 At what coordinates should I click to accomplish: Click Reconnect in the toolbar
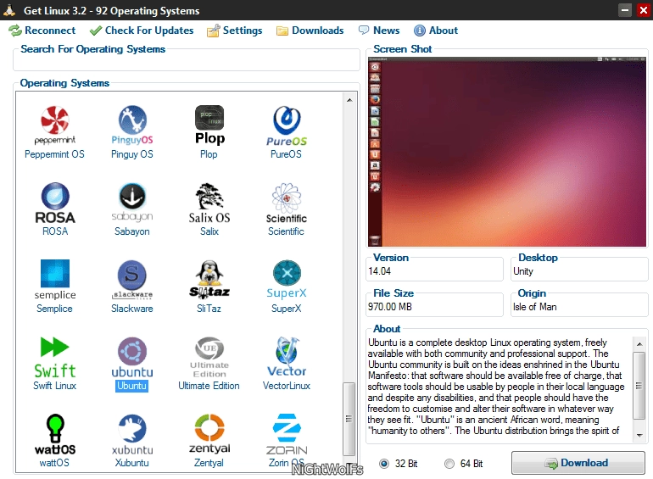point(42,31)
